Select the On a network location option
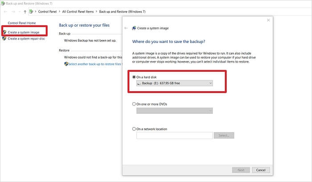This screenshot has height=182, width=312. click(x=135, y=129)
